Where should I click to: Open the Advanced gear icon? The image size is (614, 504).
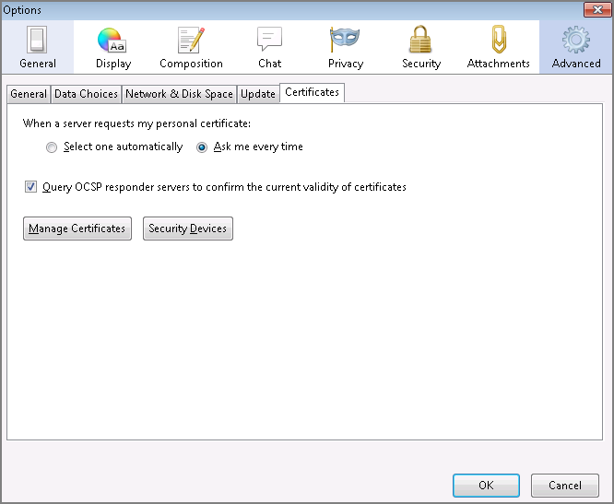(x=575, y=40)
